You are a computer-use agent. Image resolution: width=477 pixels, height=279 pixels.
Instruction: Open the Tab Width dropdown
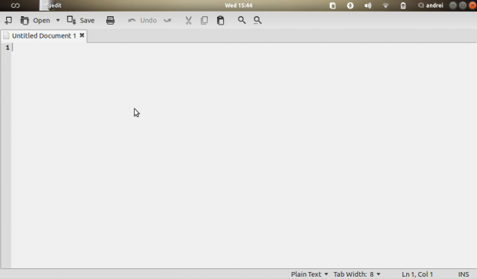coord(357,274)
